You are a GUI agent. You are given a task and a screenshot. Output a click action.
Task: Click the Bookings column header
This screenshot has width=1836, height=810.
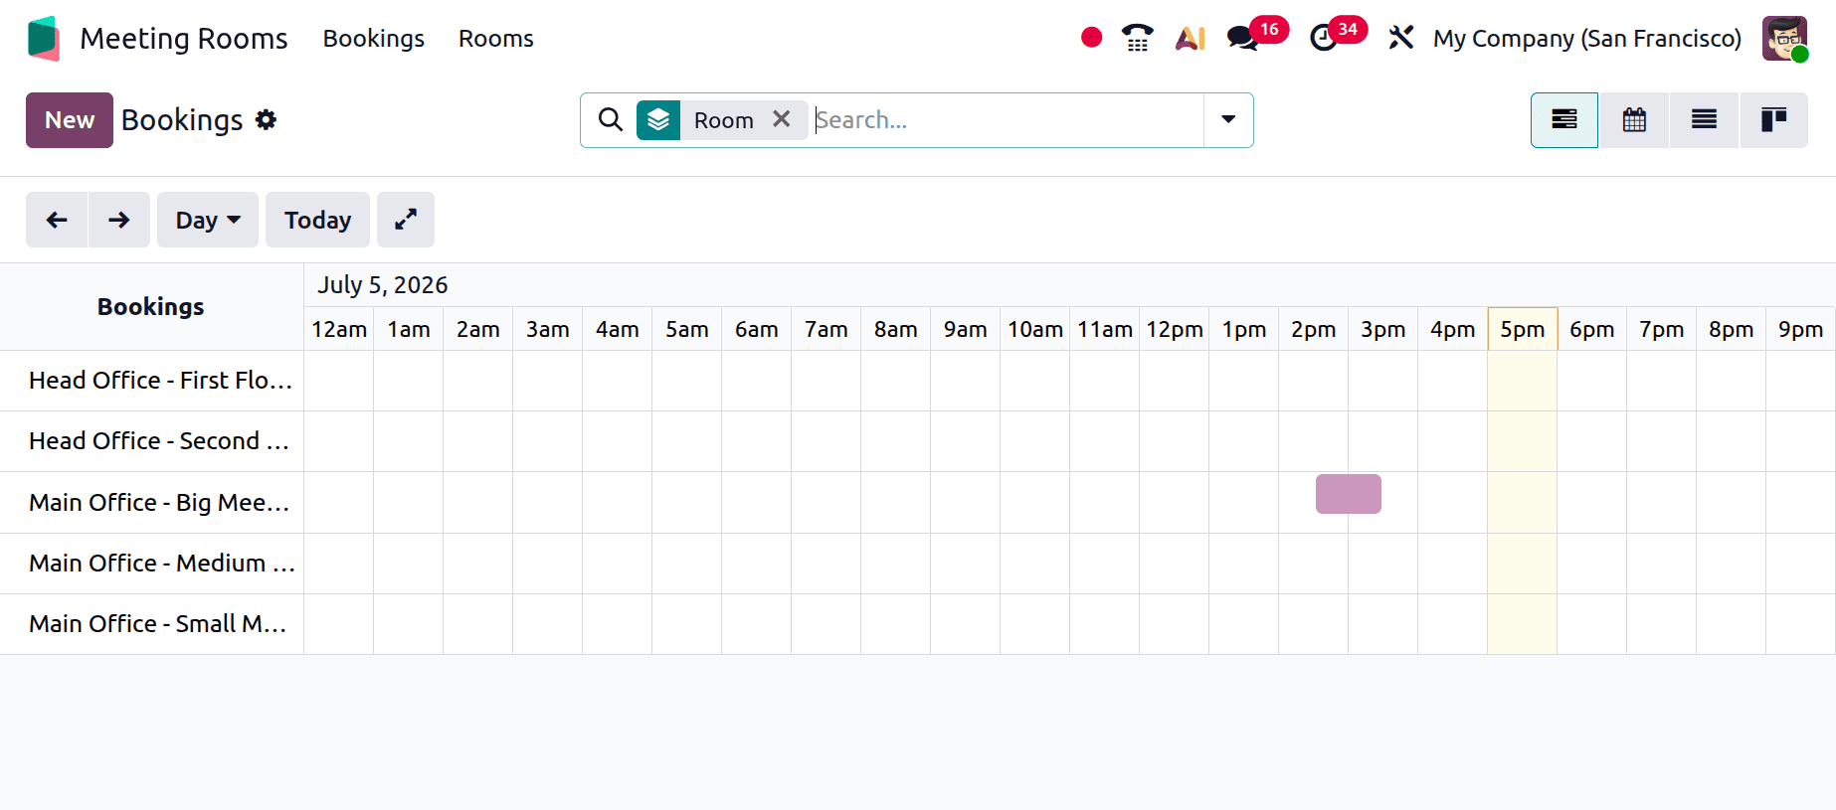151,307
